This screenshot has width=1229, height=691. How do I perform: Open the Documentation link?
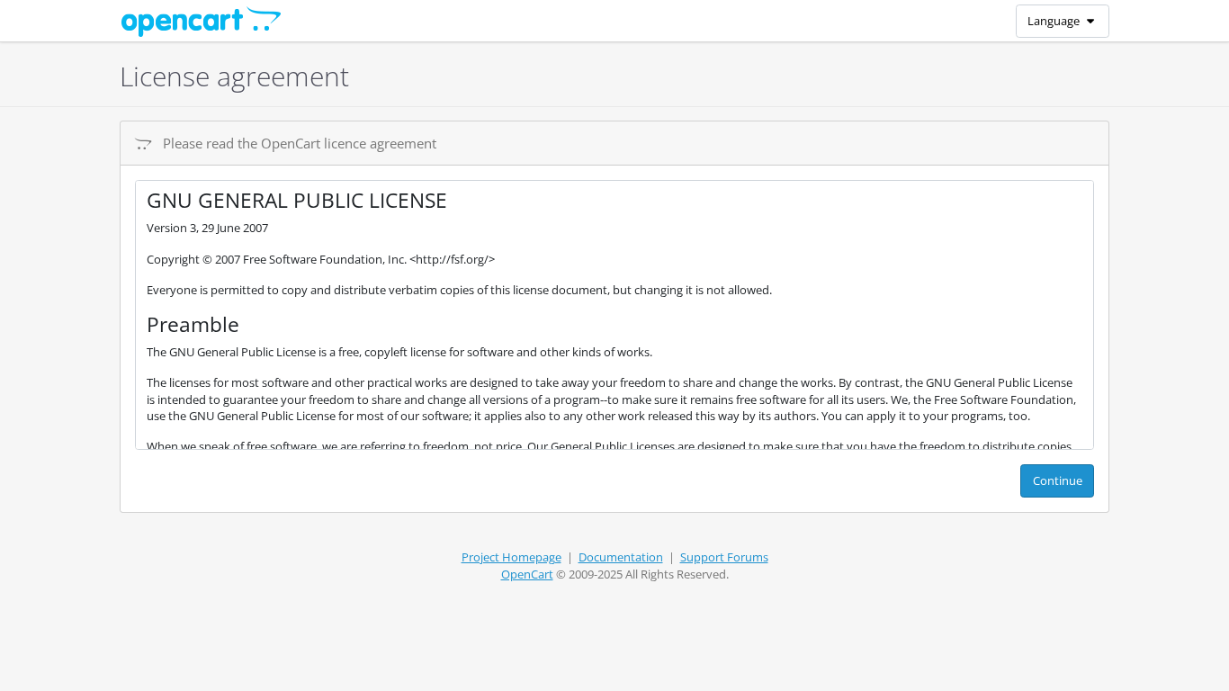620,557
